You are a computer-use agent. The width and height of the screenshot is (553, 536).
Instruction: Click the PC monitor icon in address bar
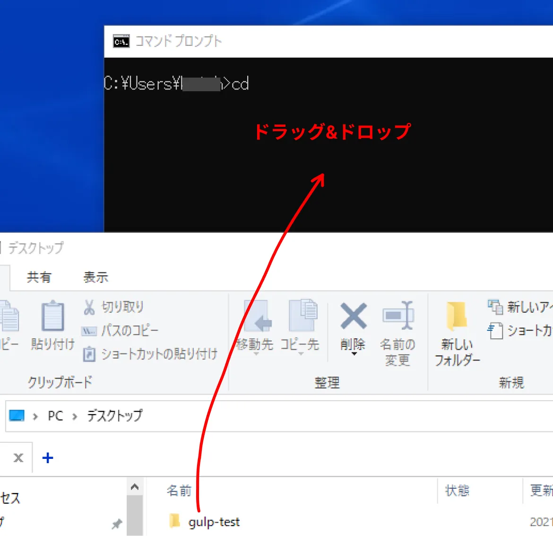pyautogui.click(x=17, y=415)
